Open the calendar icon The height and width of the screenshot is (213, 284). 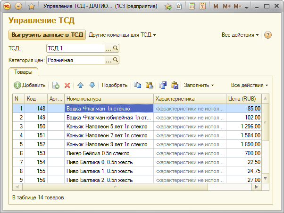[x=202, y=6]
